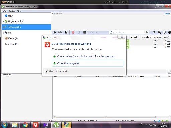
Task: Close the GOM Player error dialog
Action: (122, 37)
